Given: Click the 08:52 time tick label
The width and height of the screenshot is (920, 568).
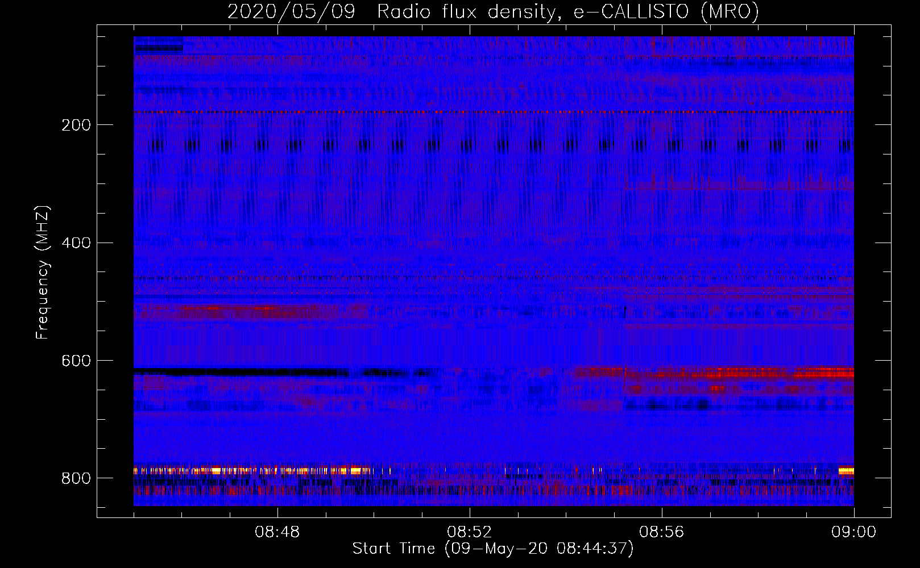Looking at the screenshot, I should 470,532.
